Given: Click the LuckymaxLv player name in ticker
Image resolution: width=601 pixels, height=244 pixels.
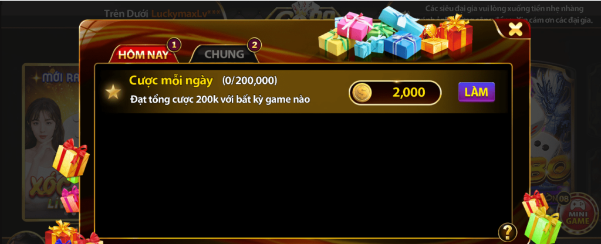Looking at the screenshot, I should tap(186, 13).
